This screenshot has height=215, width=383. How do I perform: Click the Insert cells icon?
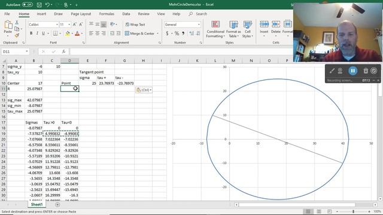click(x=264, y=24)
